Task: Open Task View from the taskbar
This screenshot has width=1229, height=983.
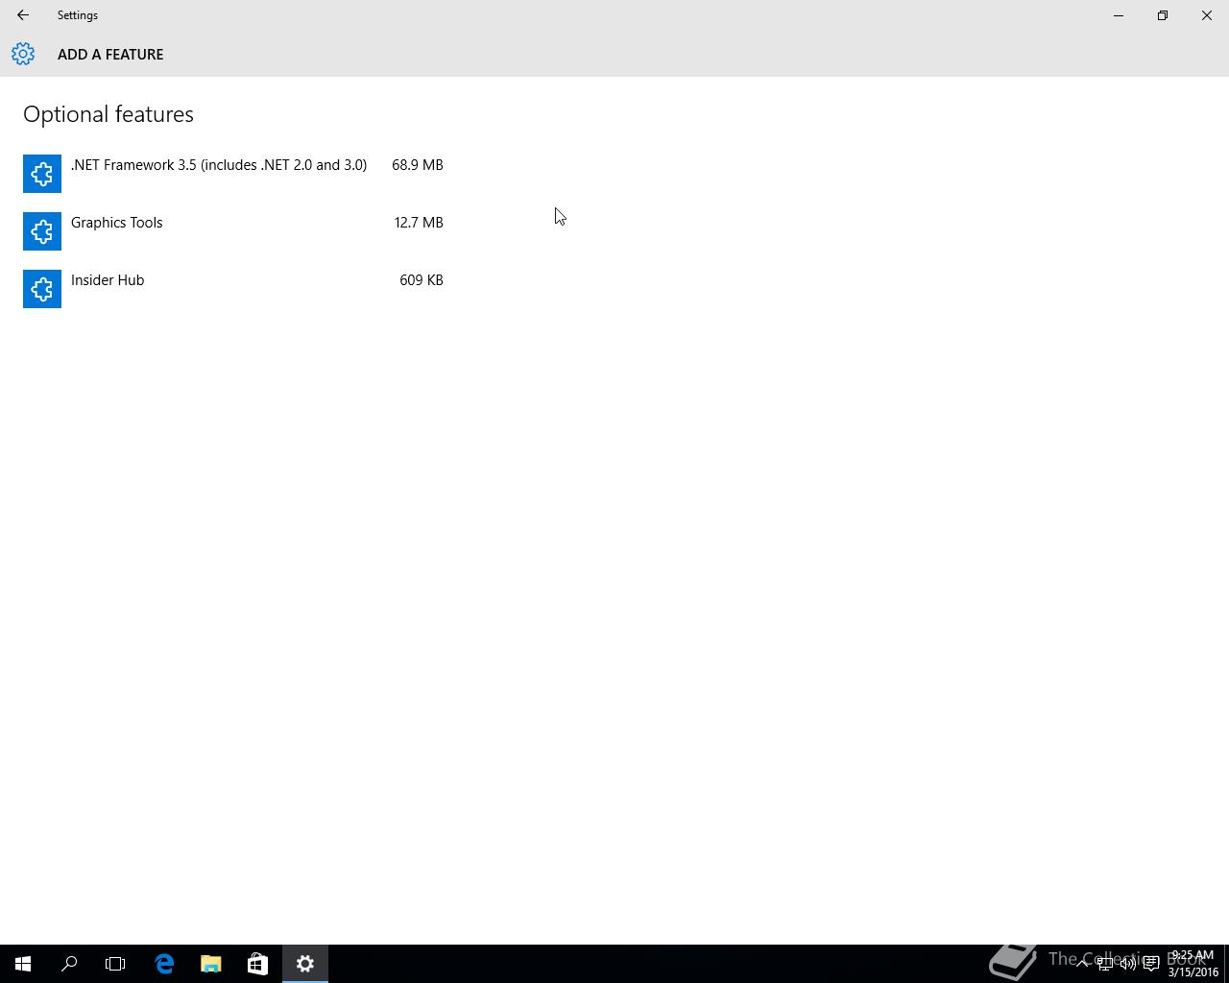Action: [115, 964]
